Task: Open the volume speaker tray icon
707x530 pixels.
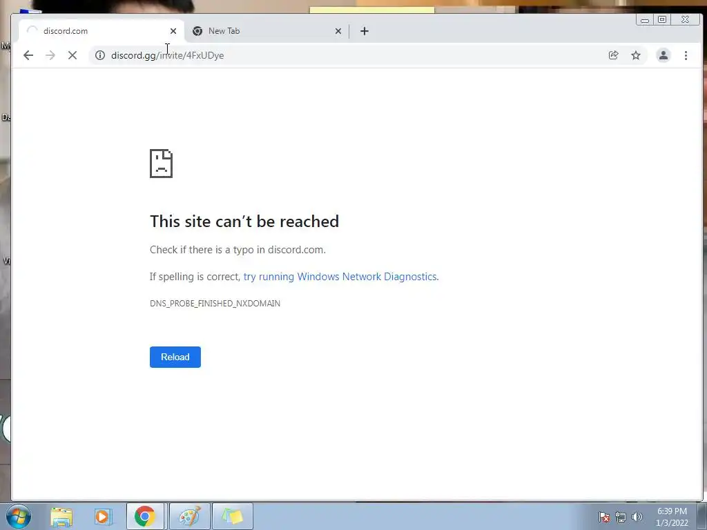Action: pyautogui.click(x=637, y=517)
